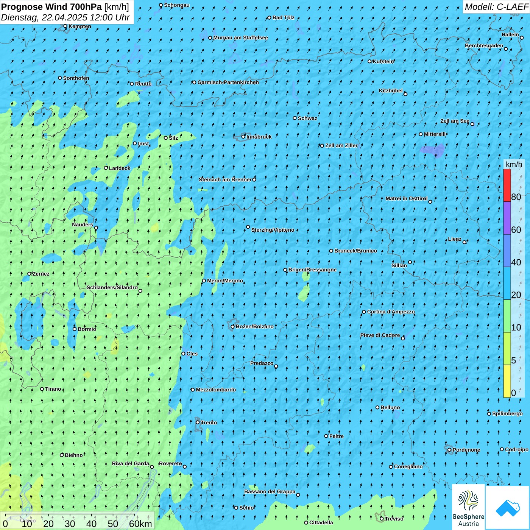The image size is (530, 530).
Task: Click the 'Spilimbergo' label
Action: click(507, 413)
